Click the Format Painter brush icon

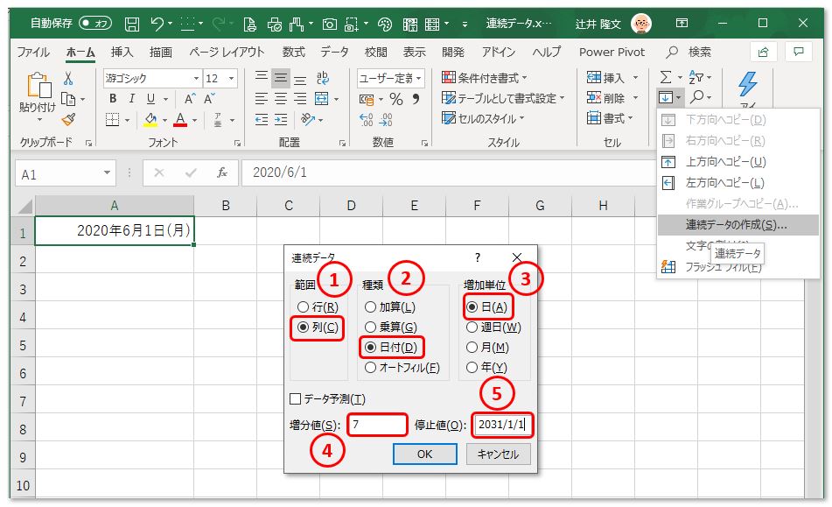(68, 119)
